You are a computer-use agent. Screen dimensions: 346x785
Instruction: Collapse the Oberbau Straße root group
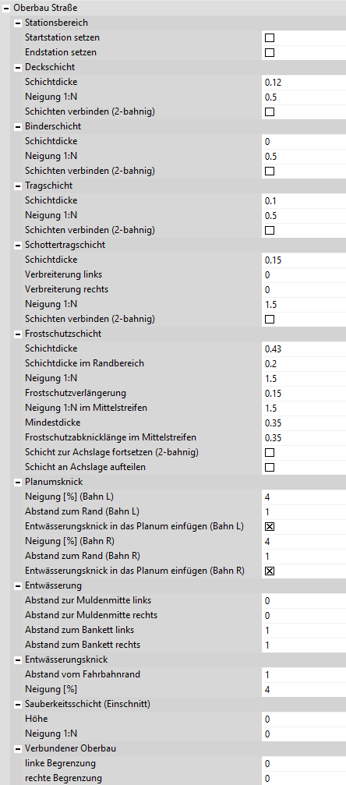(x=6, y=8)
